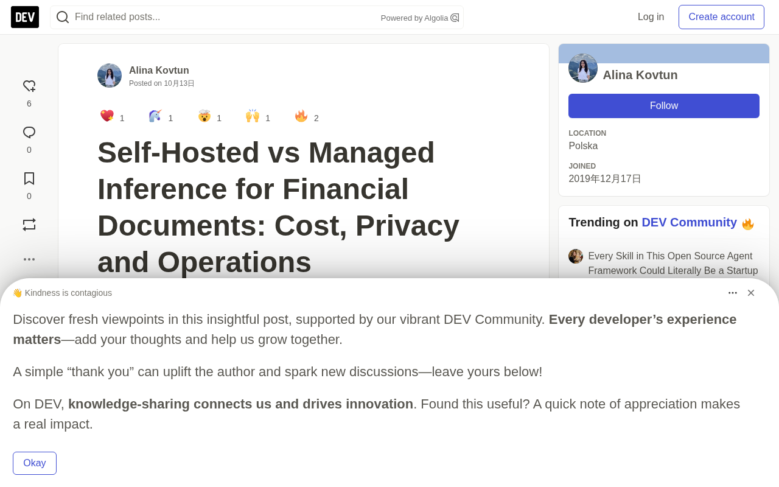The image size is (779, 487).
Task: Click the trending post author avatar
Action: [x=576, y=256]
